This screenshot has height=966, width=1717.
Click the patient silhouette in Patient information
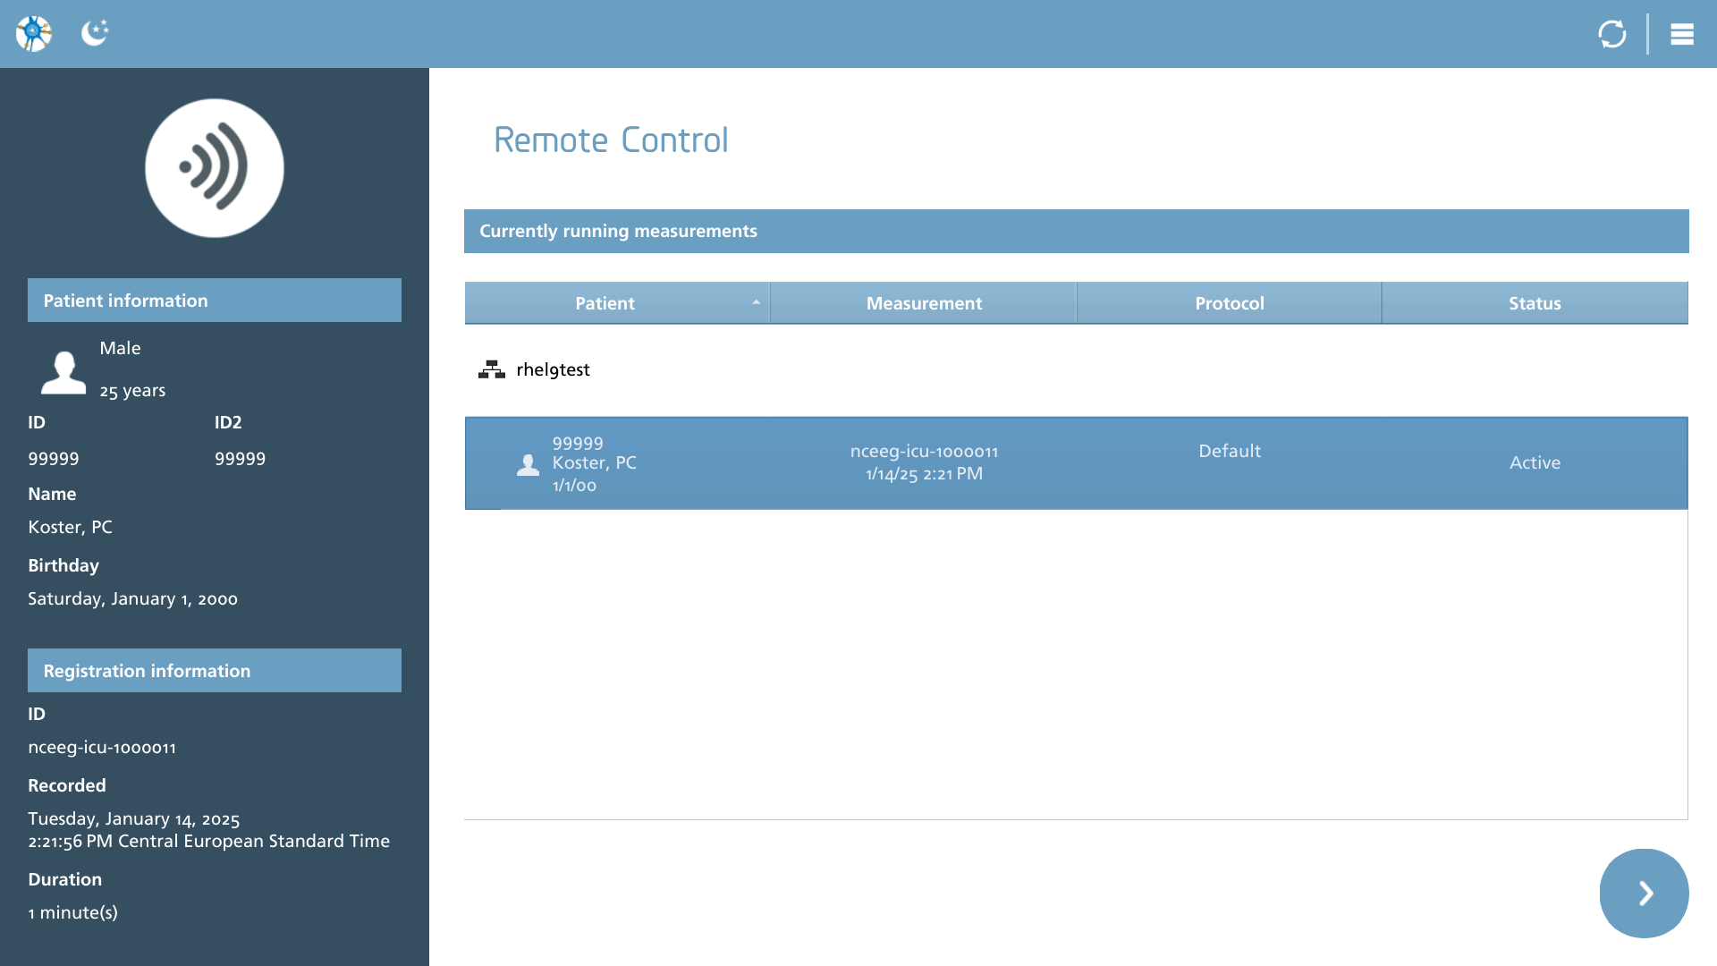[63, 372]
